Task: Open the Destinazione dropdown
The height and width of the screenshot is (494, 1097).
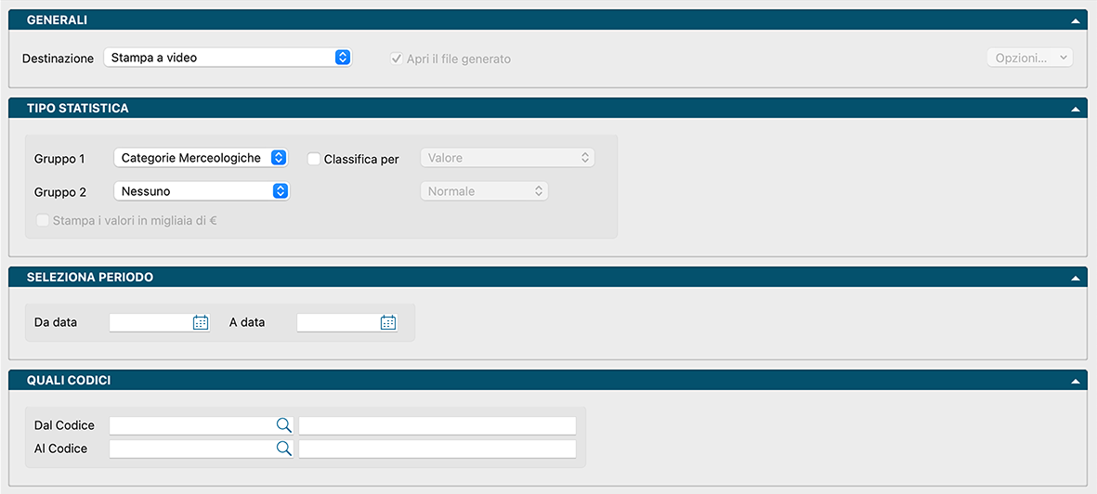Action: tap(228, 58)
